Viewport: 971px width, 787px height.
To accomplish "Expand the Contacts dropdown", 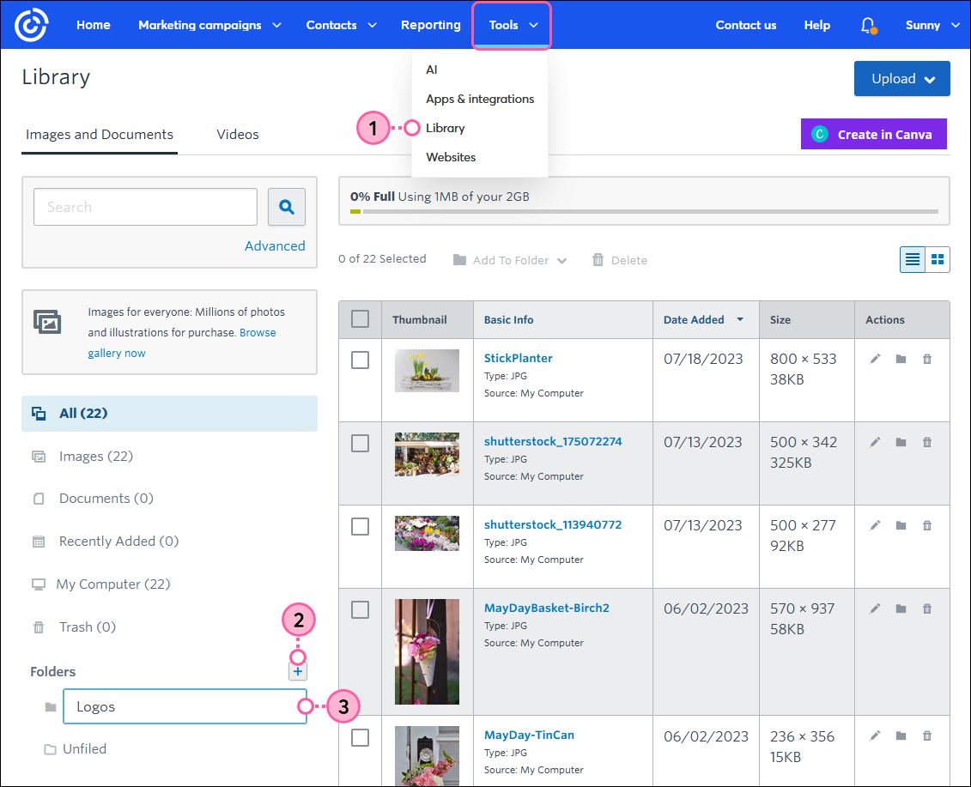I will pos(341,25).
